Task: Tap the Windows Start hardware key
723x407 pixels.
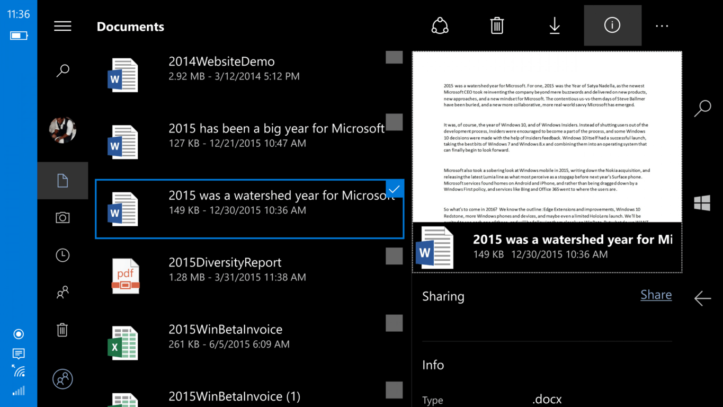Action: coord(702,203)
